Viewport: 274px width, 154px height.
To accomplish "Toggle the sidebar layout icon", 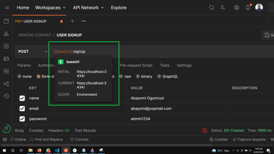I will tap(5, 140).
